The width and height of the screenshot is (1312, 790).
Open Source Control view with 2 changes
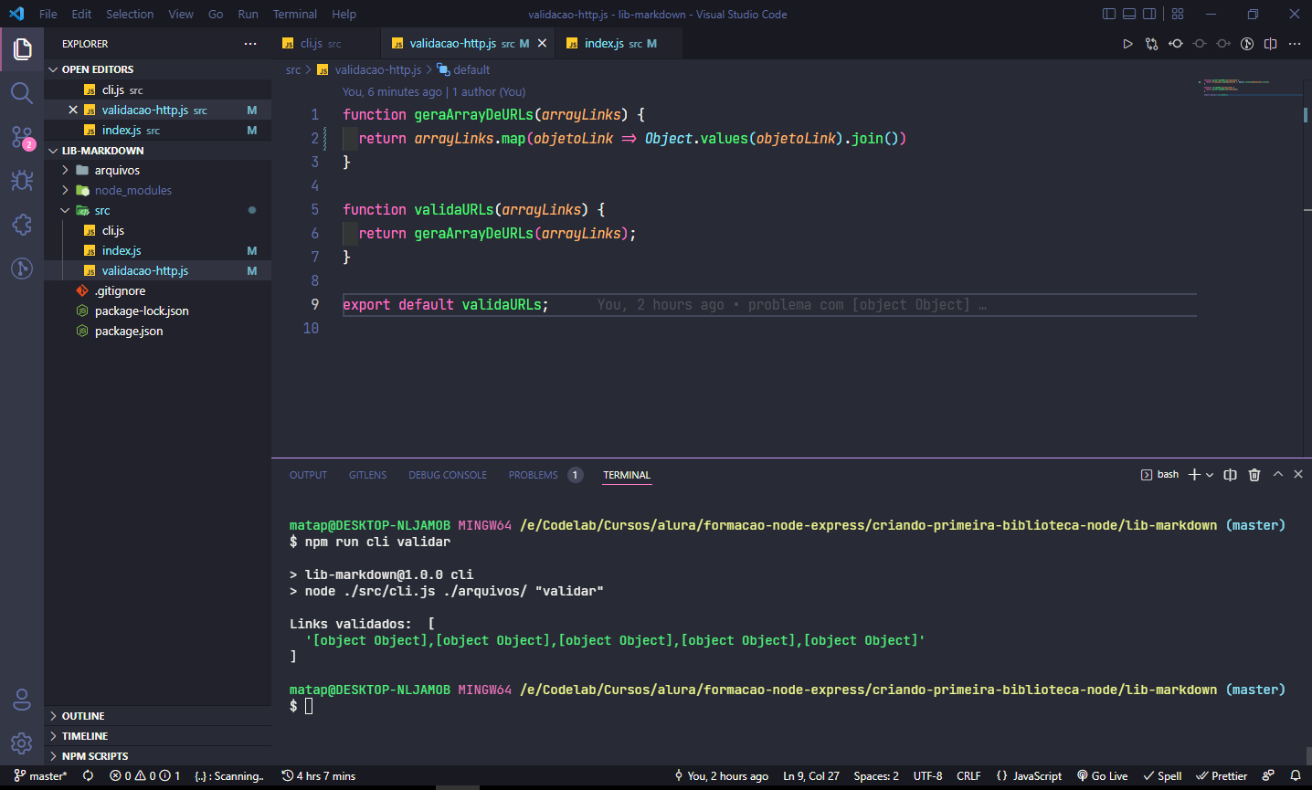(22, 137)
